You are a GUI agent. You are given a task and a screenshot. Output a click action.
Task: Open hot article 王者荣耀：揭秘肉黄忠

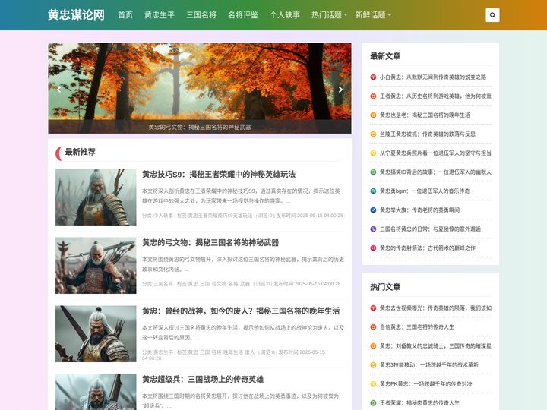pyautogui.click(x=419, y=403)
